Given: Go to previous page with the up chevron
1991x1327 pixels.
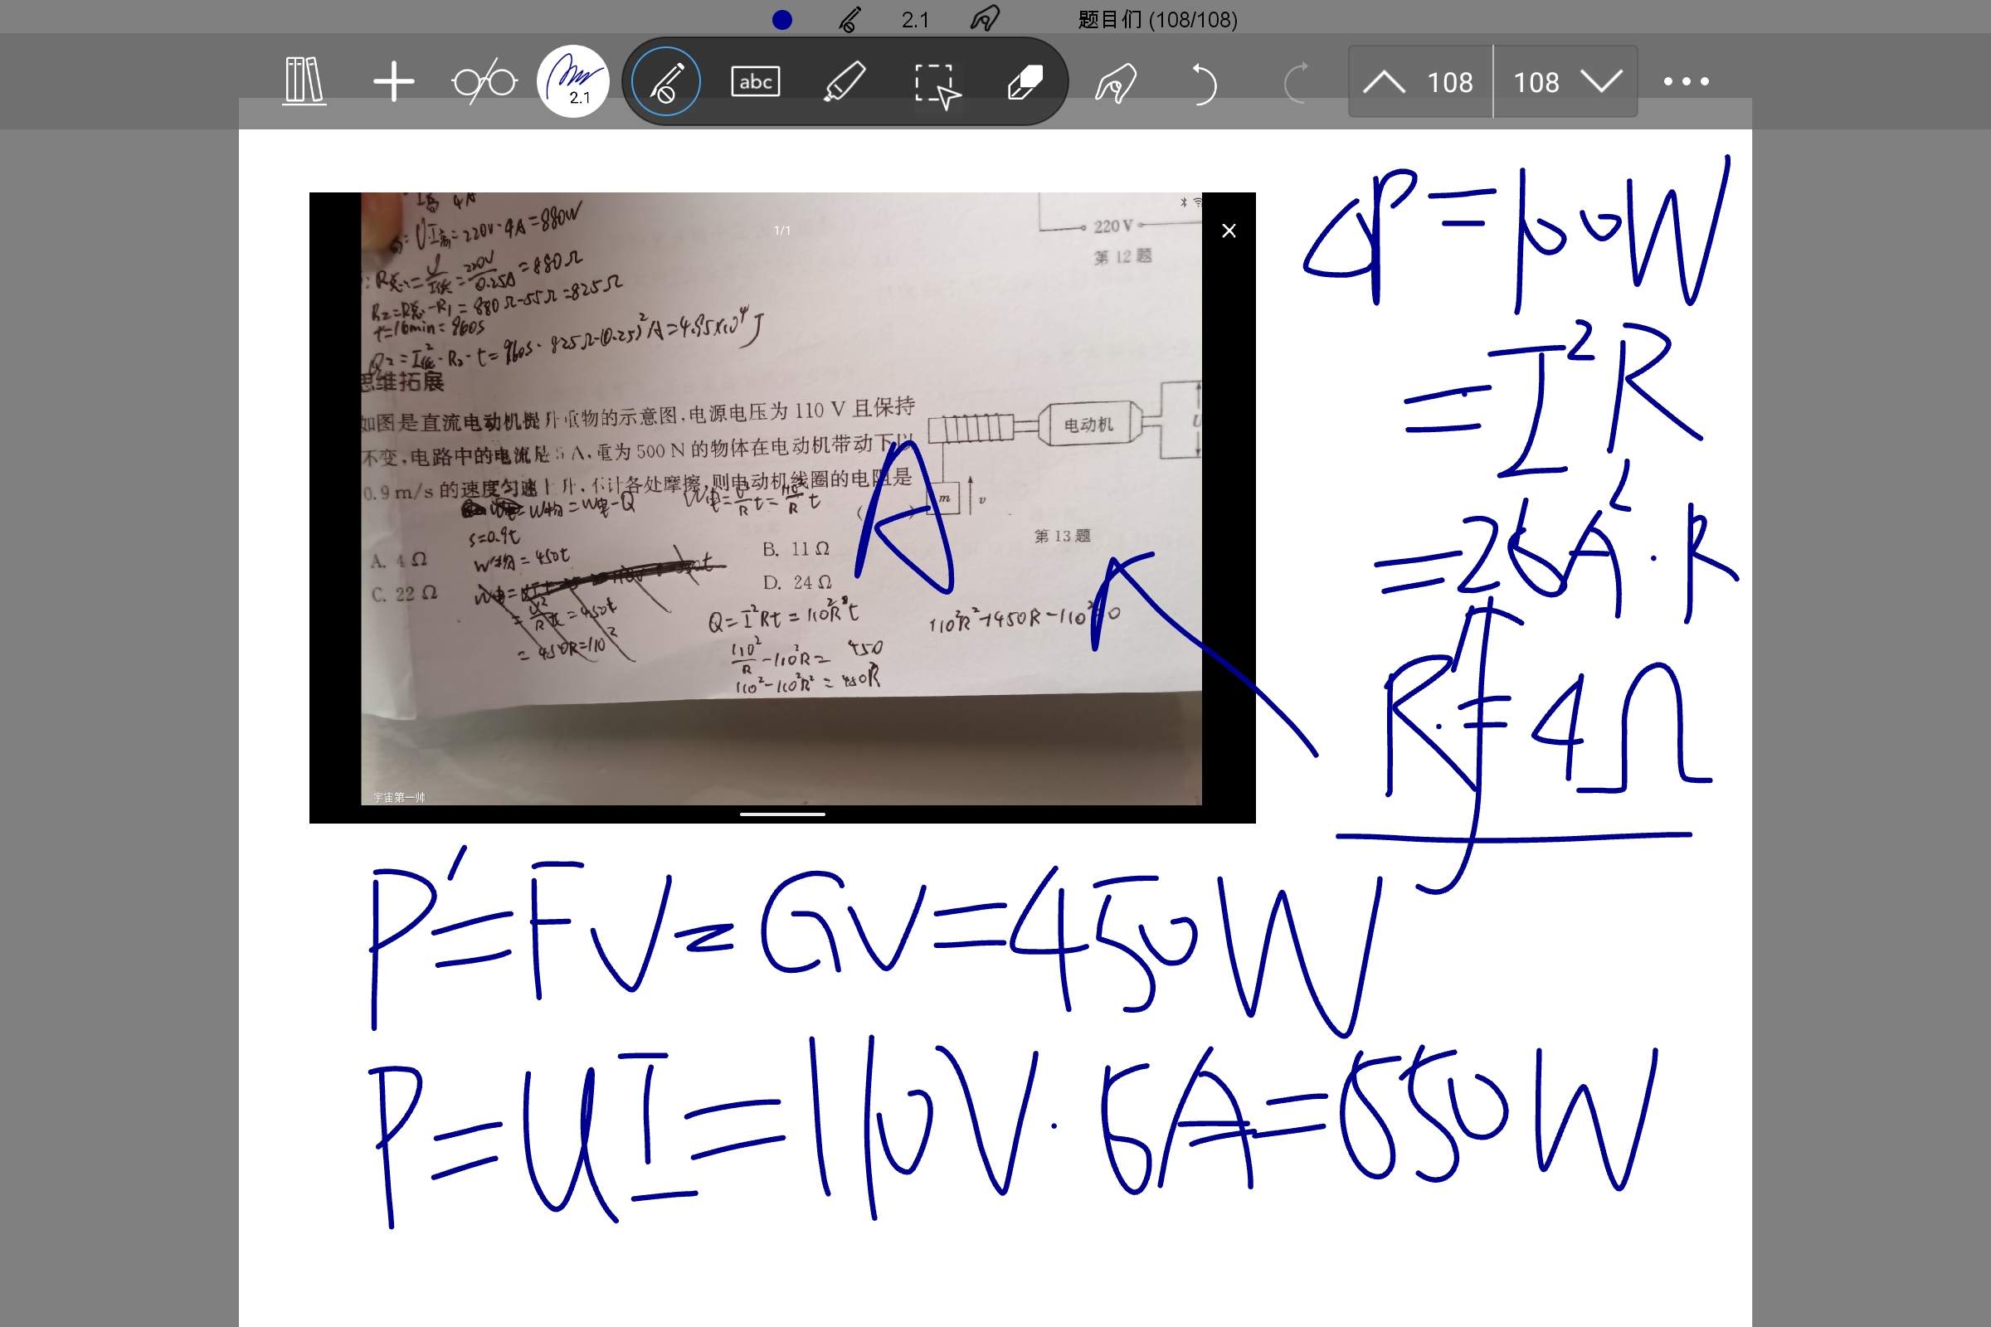Looking at the screenshot, I should click(1384, 82).
